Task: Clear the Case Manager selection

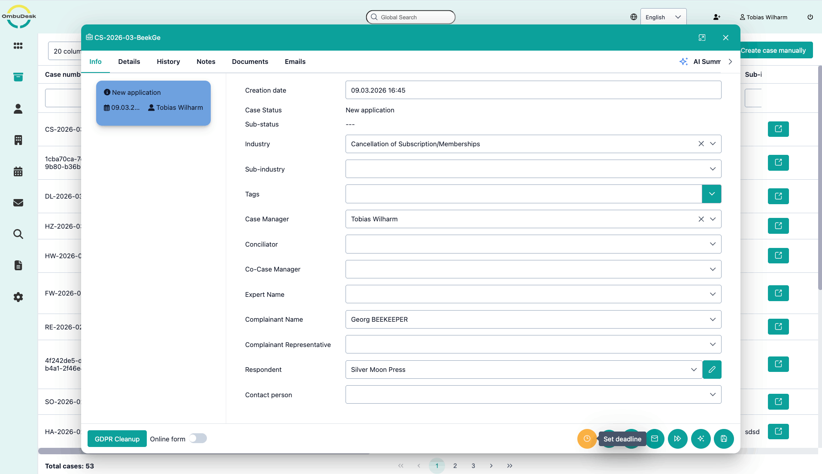Action: pos(701,219)
